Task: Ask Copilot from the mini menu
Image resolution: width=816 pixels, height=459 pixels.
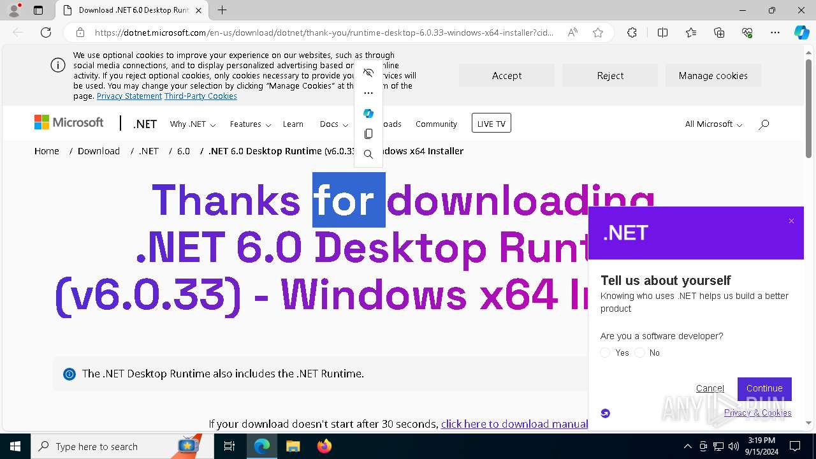Action: pyautogui.click(x=368, y=113)
